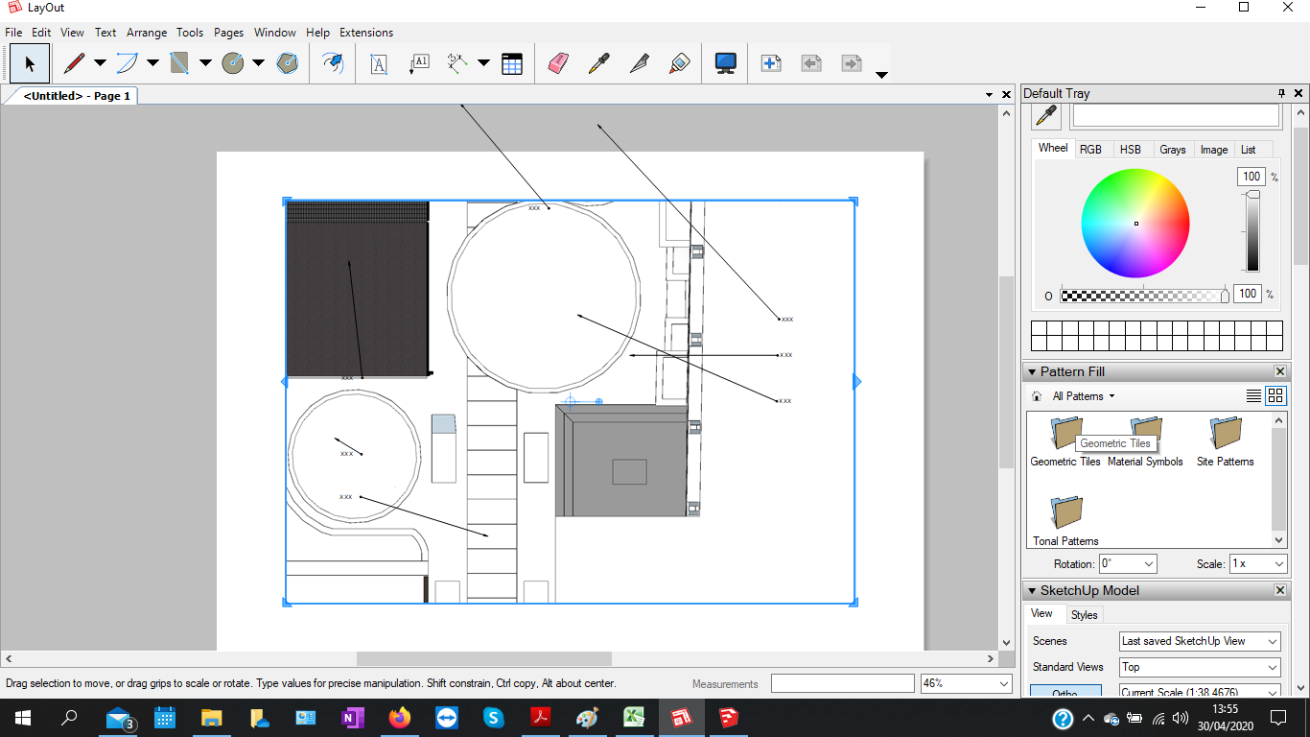Open Geometric Tiles pattern folder
This screenshot has width=1310, height=737.
click(x=1065, y=442)
